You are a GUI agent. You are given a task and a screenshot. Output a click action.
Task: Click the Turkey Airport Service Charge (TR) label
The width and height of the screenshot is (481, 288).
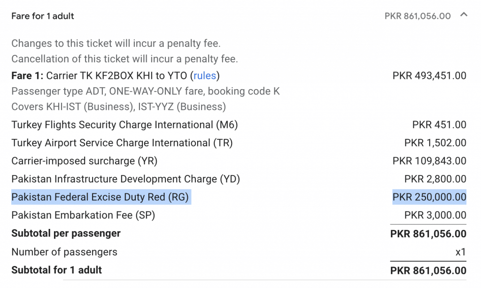(122, 143)
